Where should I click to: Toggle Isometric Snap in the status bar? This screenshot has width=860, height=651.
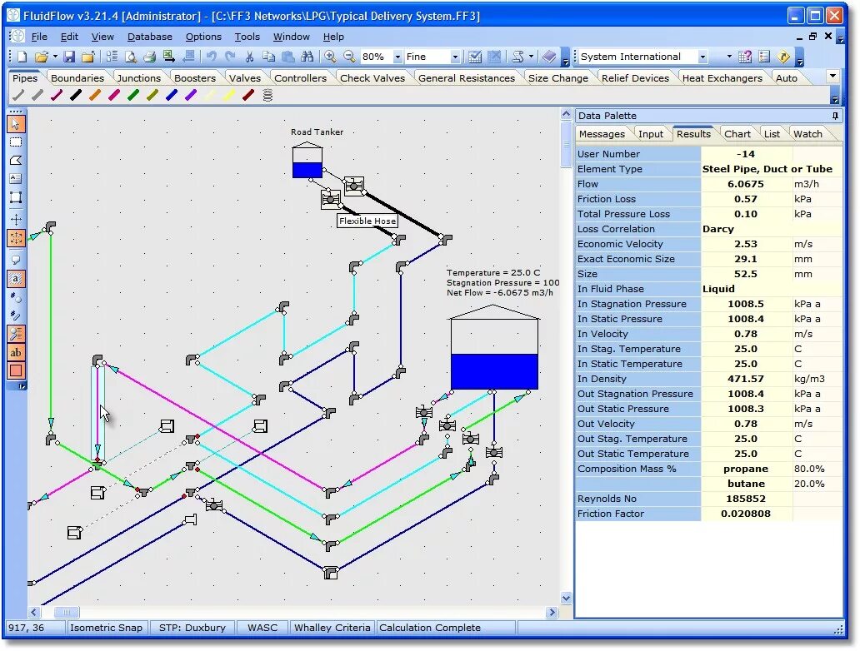tap(107, 628)
